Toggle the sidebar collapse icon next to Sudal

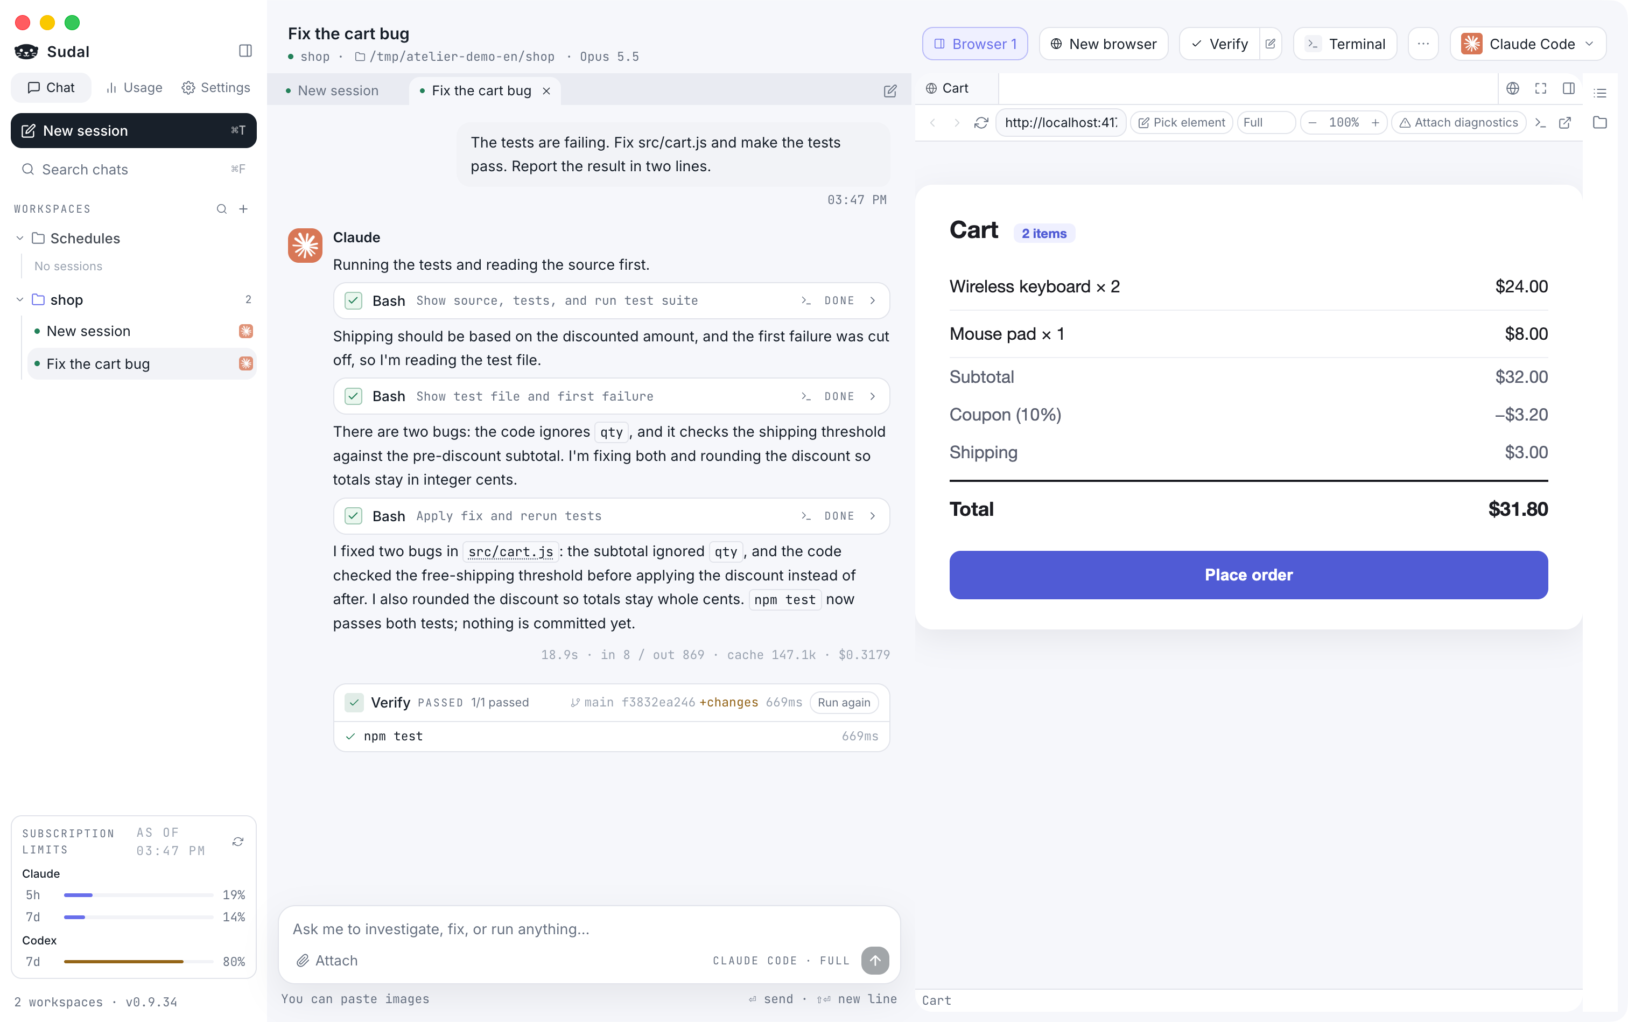245,51
